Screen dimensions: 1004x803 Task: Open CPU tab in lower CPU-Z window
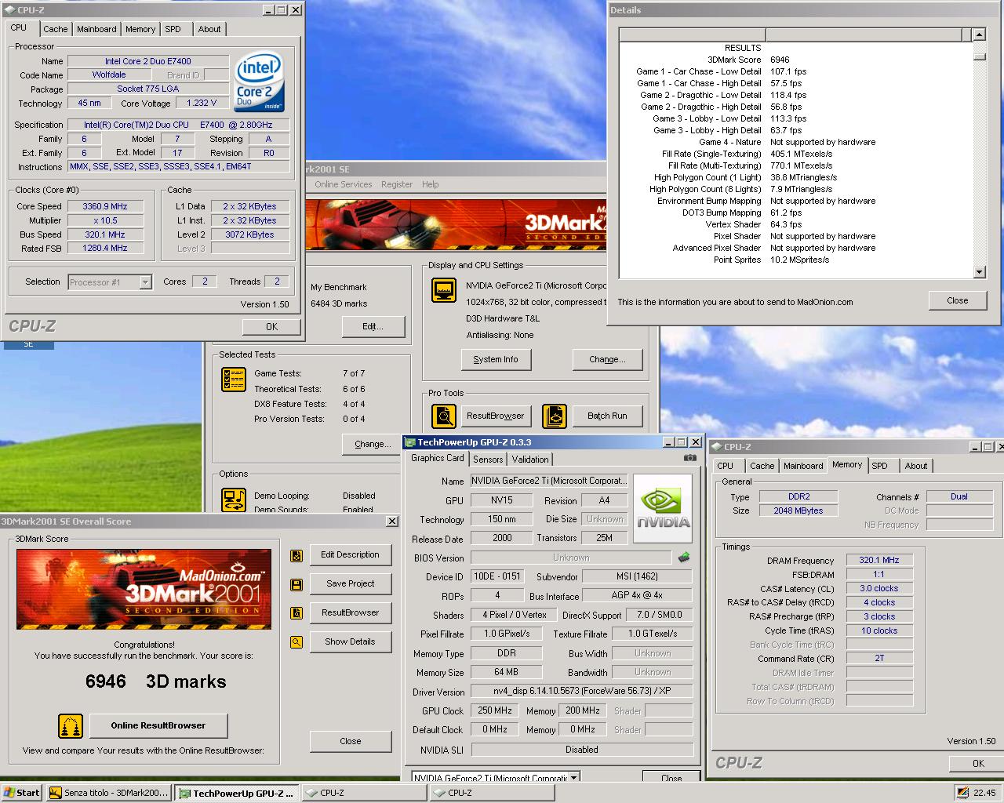[x=726, y=466]
